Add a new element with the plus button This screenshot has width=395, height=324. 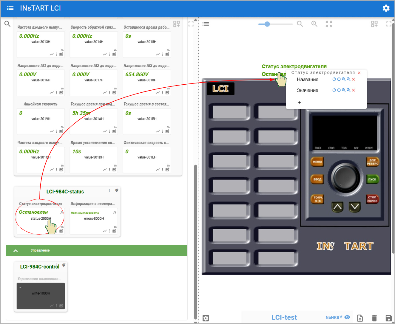point(299,103)
